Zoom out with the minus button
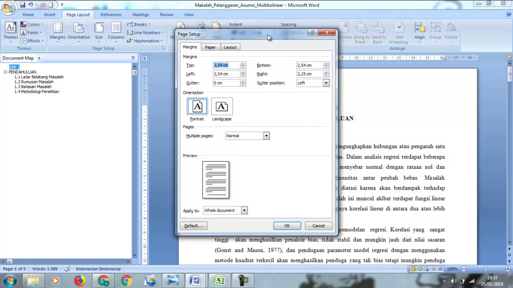Screen dimensions: 513x288 coord(464,269)
